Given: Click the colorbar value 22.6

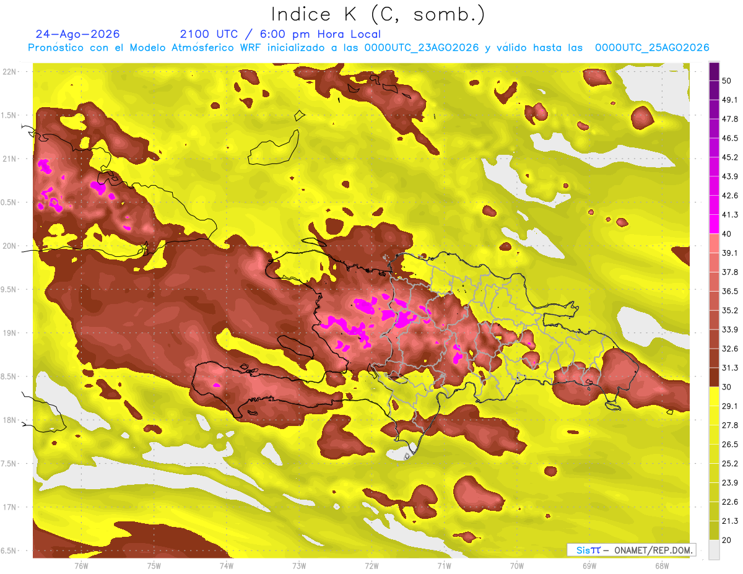Looking at the screenshot, I should click(730, 502).
